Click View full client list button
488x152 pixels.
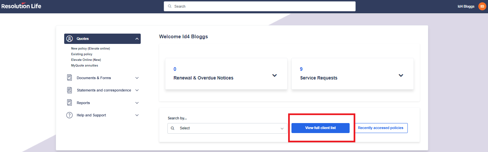click(321, 128)
